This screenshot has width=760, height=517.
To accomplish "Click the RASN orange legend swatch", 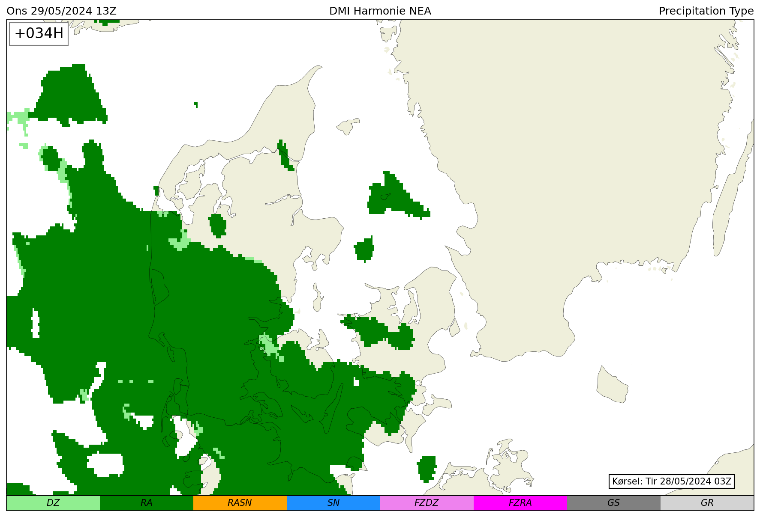I will (x=240, y=503).
